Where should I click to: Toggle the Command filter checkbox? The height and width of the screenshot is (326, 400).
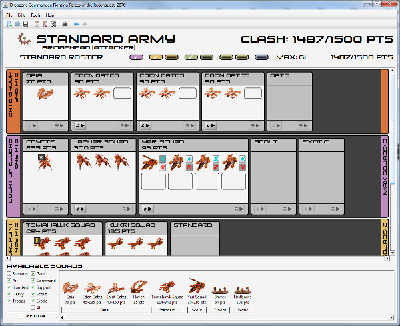tap(33, 281)
